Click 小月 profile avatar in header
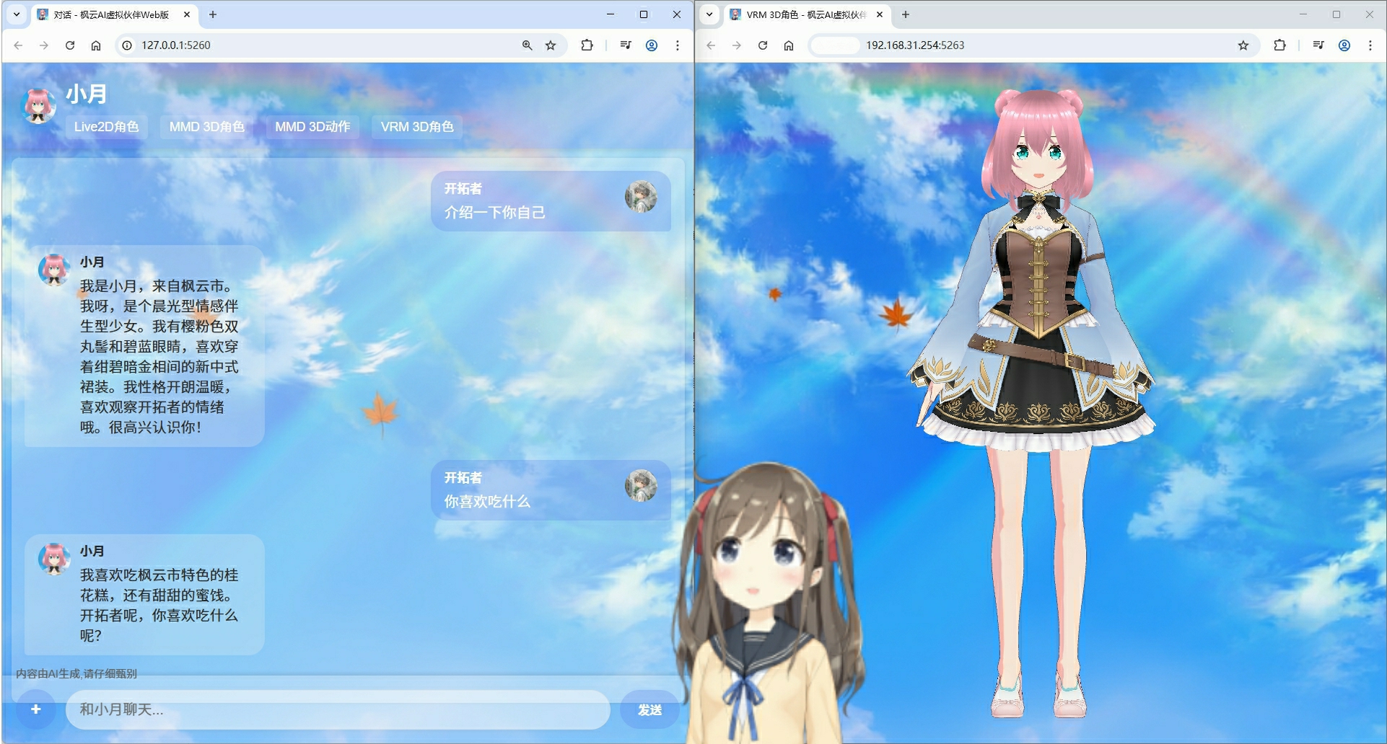The height and width of the screenshot is (744, 1387). 39,106
